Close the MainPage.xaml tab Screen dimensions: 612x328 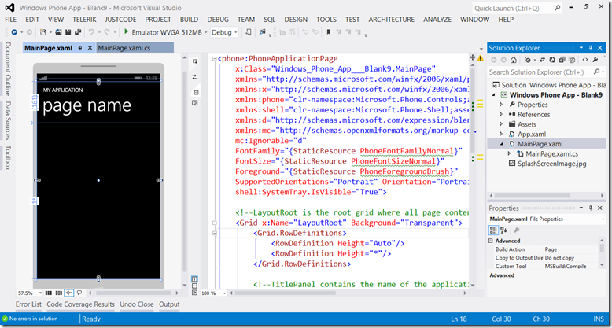point(90,48)
